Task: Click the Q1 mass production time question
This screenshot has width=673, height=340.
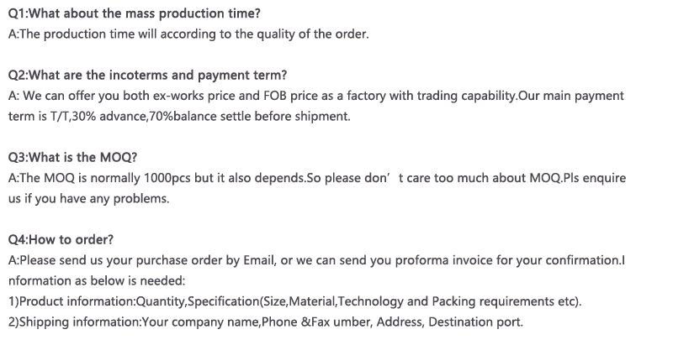Action: tap(134, 14)
